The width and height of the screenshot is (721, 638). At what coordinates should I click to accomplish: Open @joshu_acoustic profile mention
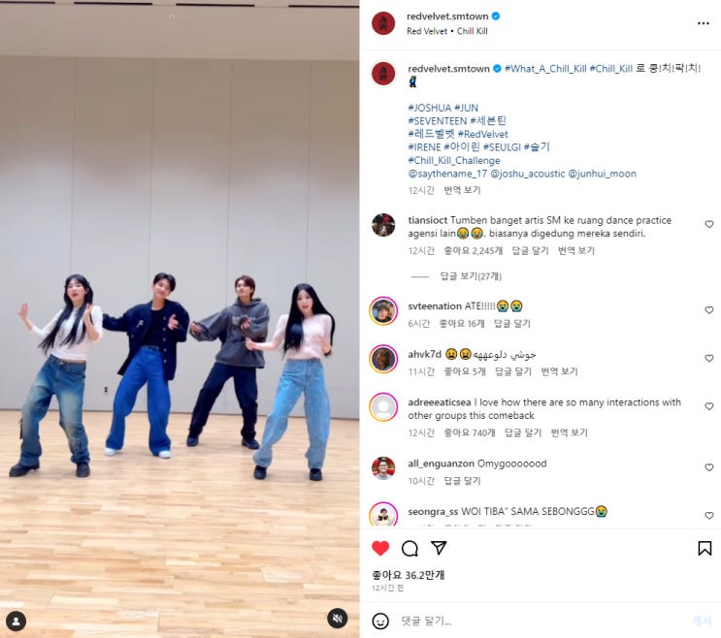point(528,174)
